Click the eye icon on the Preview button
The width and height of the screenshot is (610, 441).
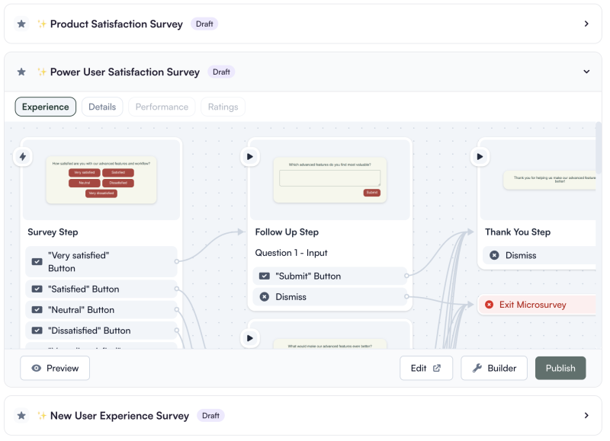(x=36, y=368)
